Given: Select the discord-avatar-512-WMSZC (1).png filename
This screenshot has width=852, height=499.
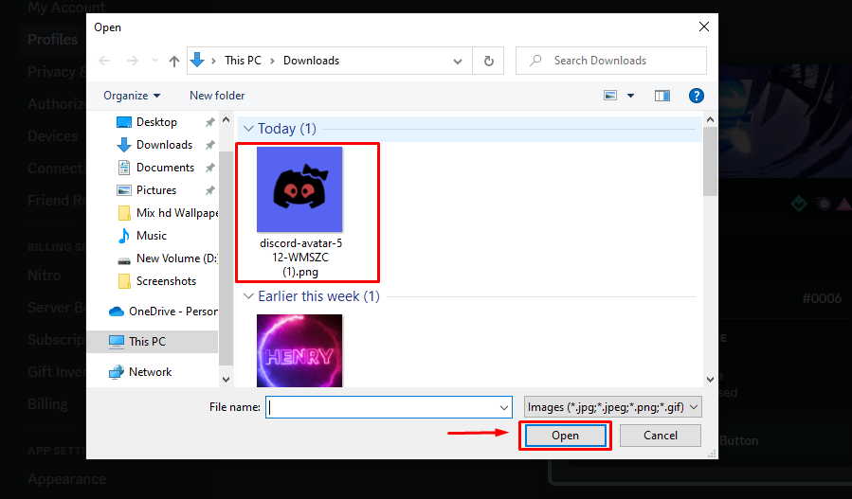Looking at the screenshot, I should click(300, 258).
